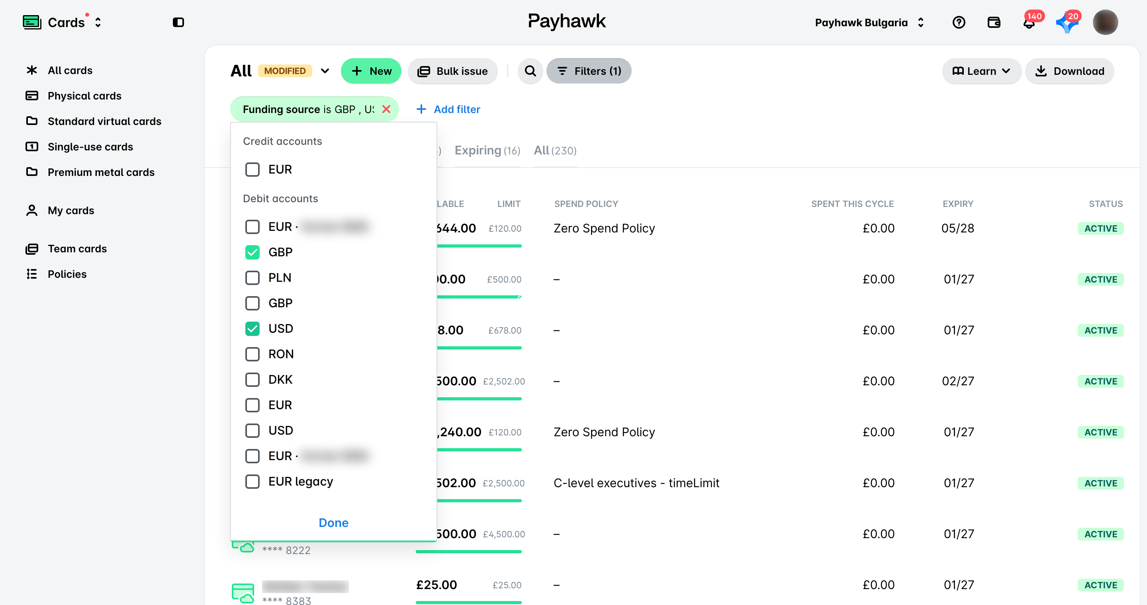Click the limit bar under £4,500.00

468,551
